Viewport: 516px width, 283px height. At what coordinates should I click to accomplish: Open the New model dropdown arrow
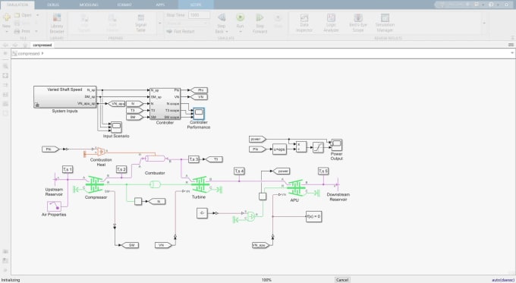tap(7, 32)
